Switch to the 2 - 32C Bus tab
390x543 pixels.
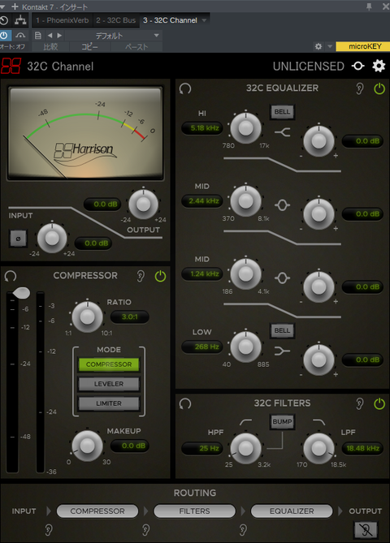116,20
